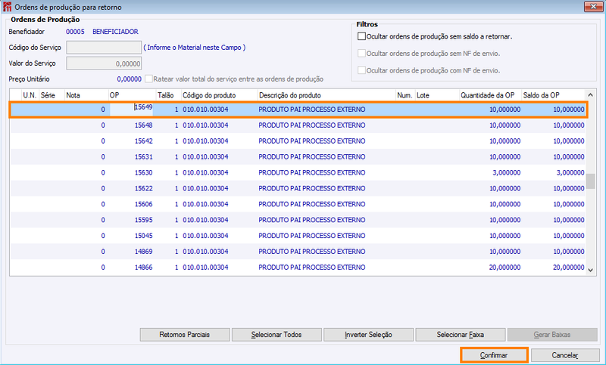Click the vertical scrollbar thumb
The width and height of the screenshot is (606, 365).
pyautogui.click(x=590, y=181)
